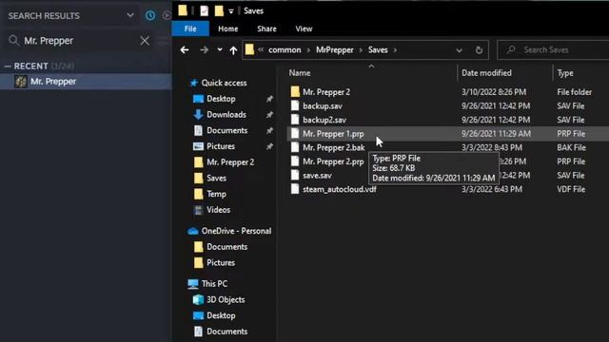
Task: Click the Steam recent-activity clock icon
Action: (x=150, y=15)
